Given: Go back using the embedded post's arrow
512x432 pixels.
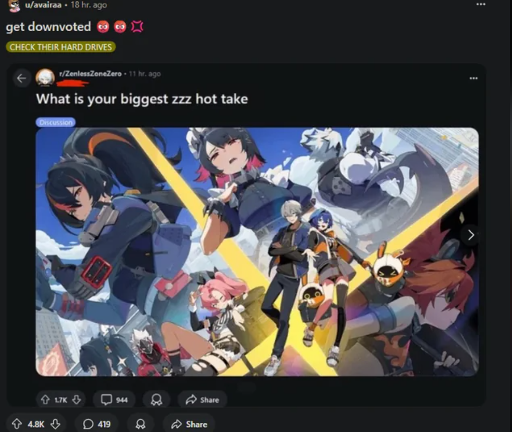Looking at the screenshot, I should pos(21,78).
